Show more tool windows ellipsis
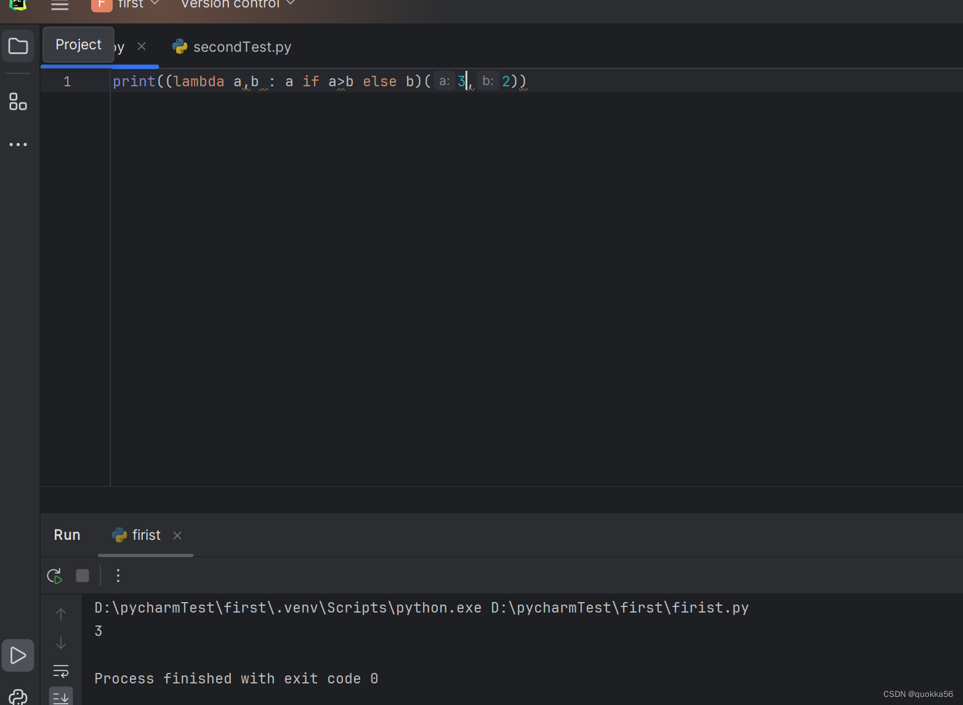 pyautogui.click(x=18, y=144)
